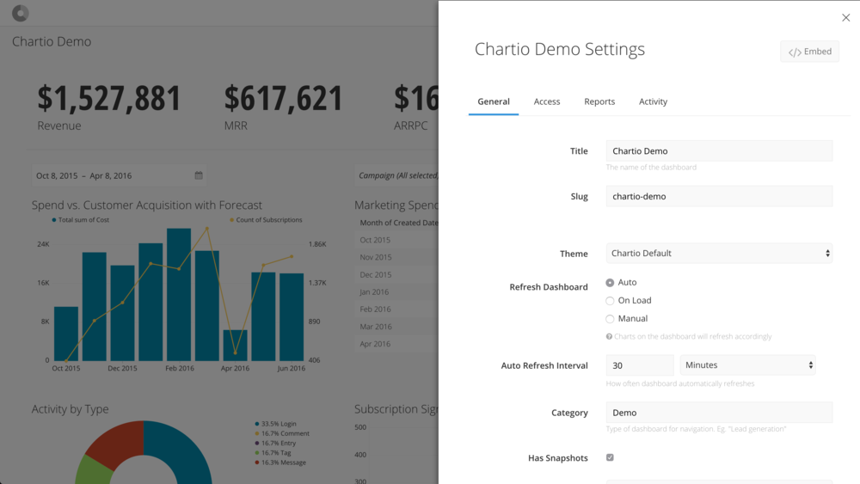Open the Campaign filter dropdown
Image resolution: width=860 pixels, height=484 pixels.
[397, 175]
